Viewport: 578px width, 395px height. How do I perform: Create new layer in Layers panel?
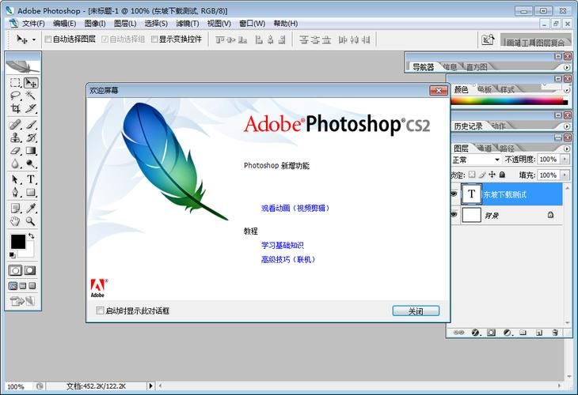tap(539, 333)
